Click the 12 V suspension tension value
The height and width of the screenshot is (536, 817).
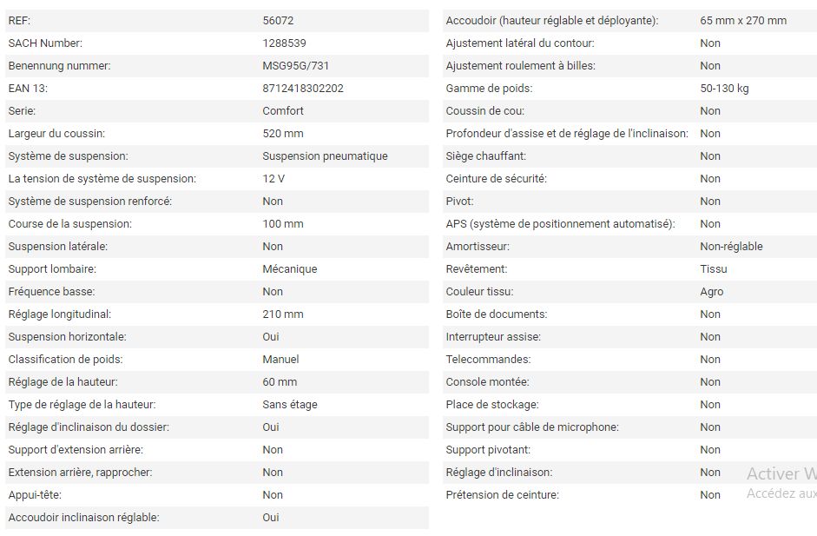tap(273, 178)
